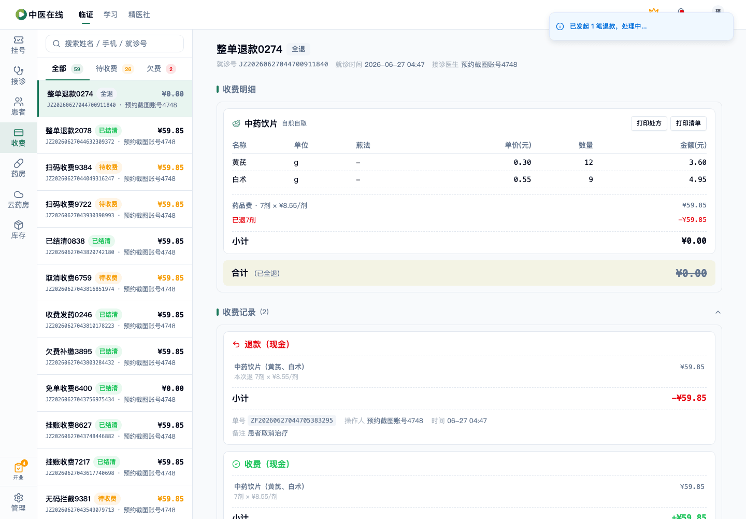Click the 收费明细 section heading
The height and width of the screenshot is (519, 746).
(239, 89)
